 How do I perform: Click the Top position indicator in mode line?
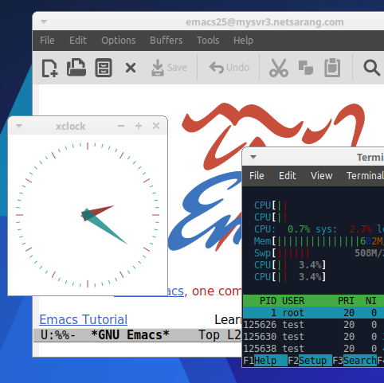pos(210,335)
